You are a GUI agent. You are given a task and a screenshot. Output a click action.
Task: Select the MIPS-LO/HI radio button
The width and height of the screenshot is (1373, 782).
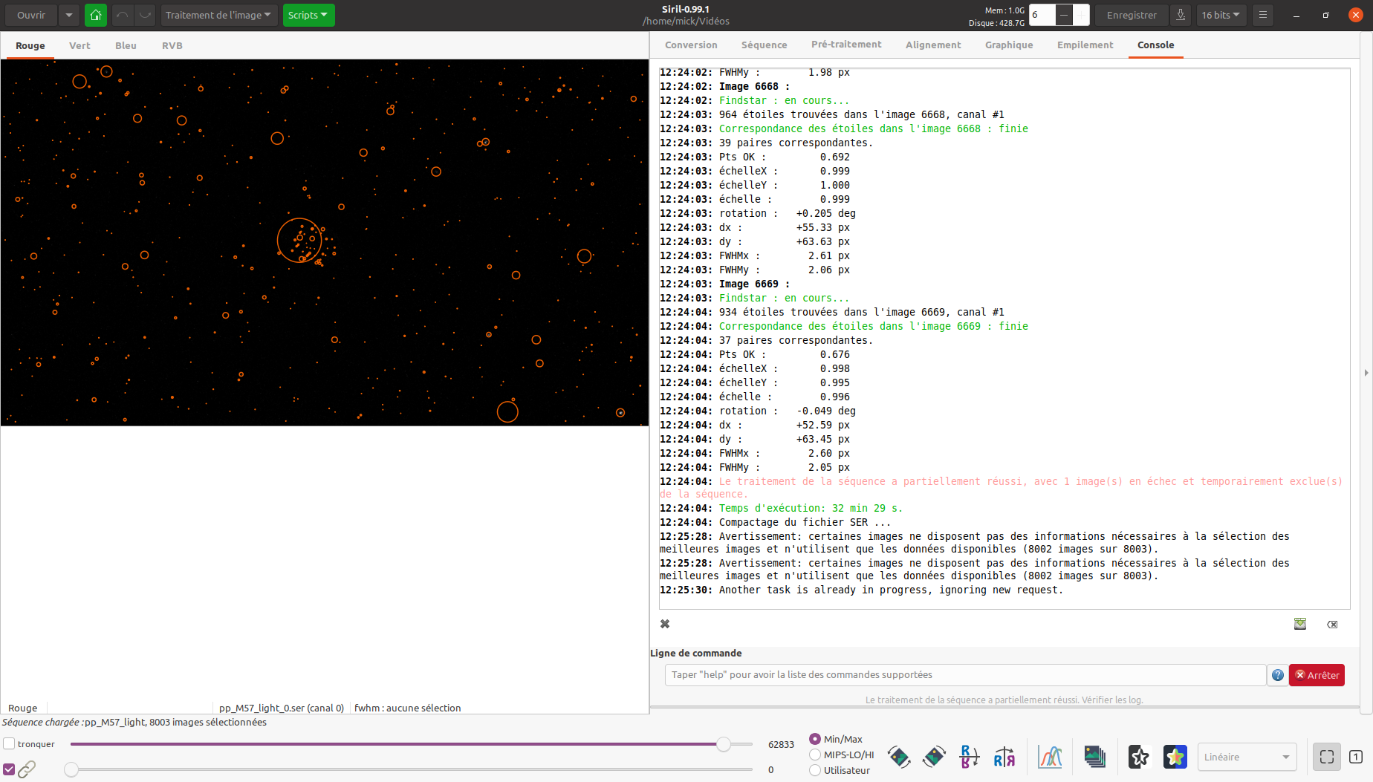point(815,755)
